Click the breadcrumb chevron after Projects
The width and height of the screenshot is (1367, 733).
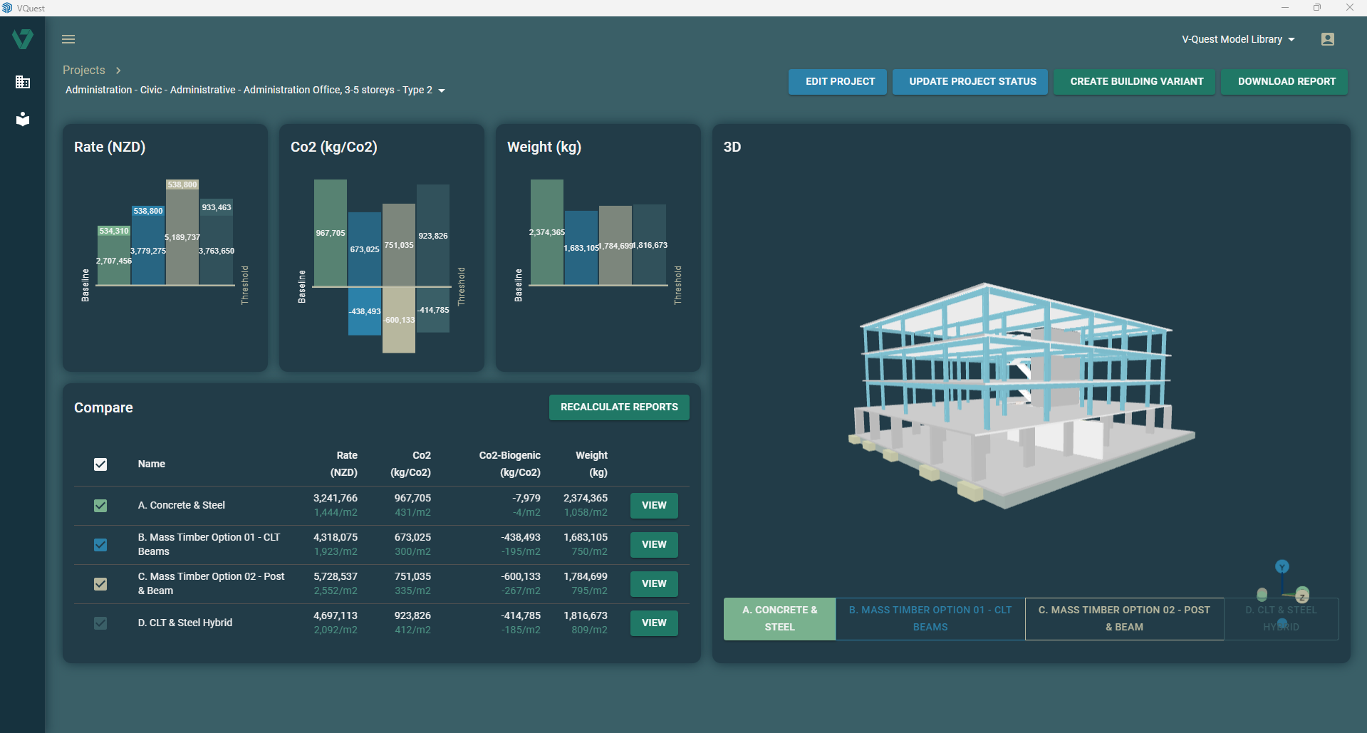point(118,71)
